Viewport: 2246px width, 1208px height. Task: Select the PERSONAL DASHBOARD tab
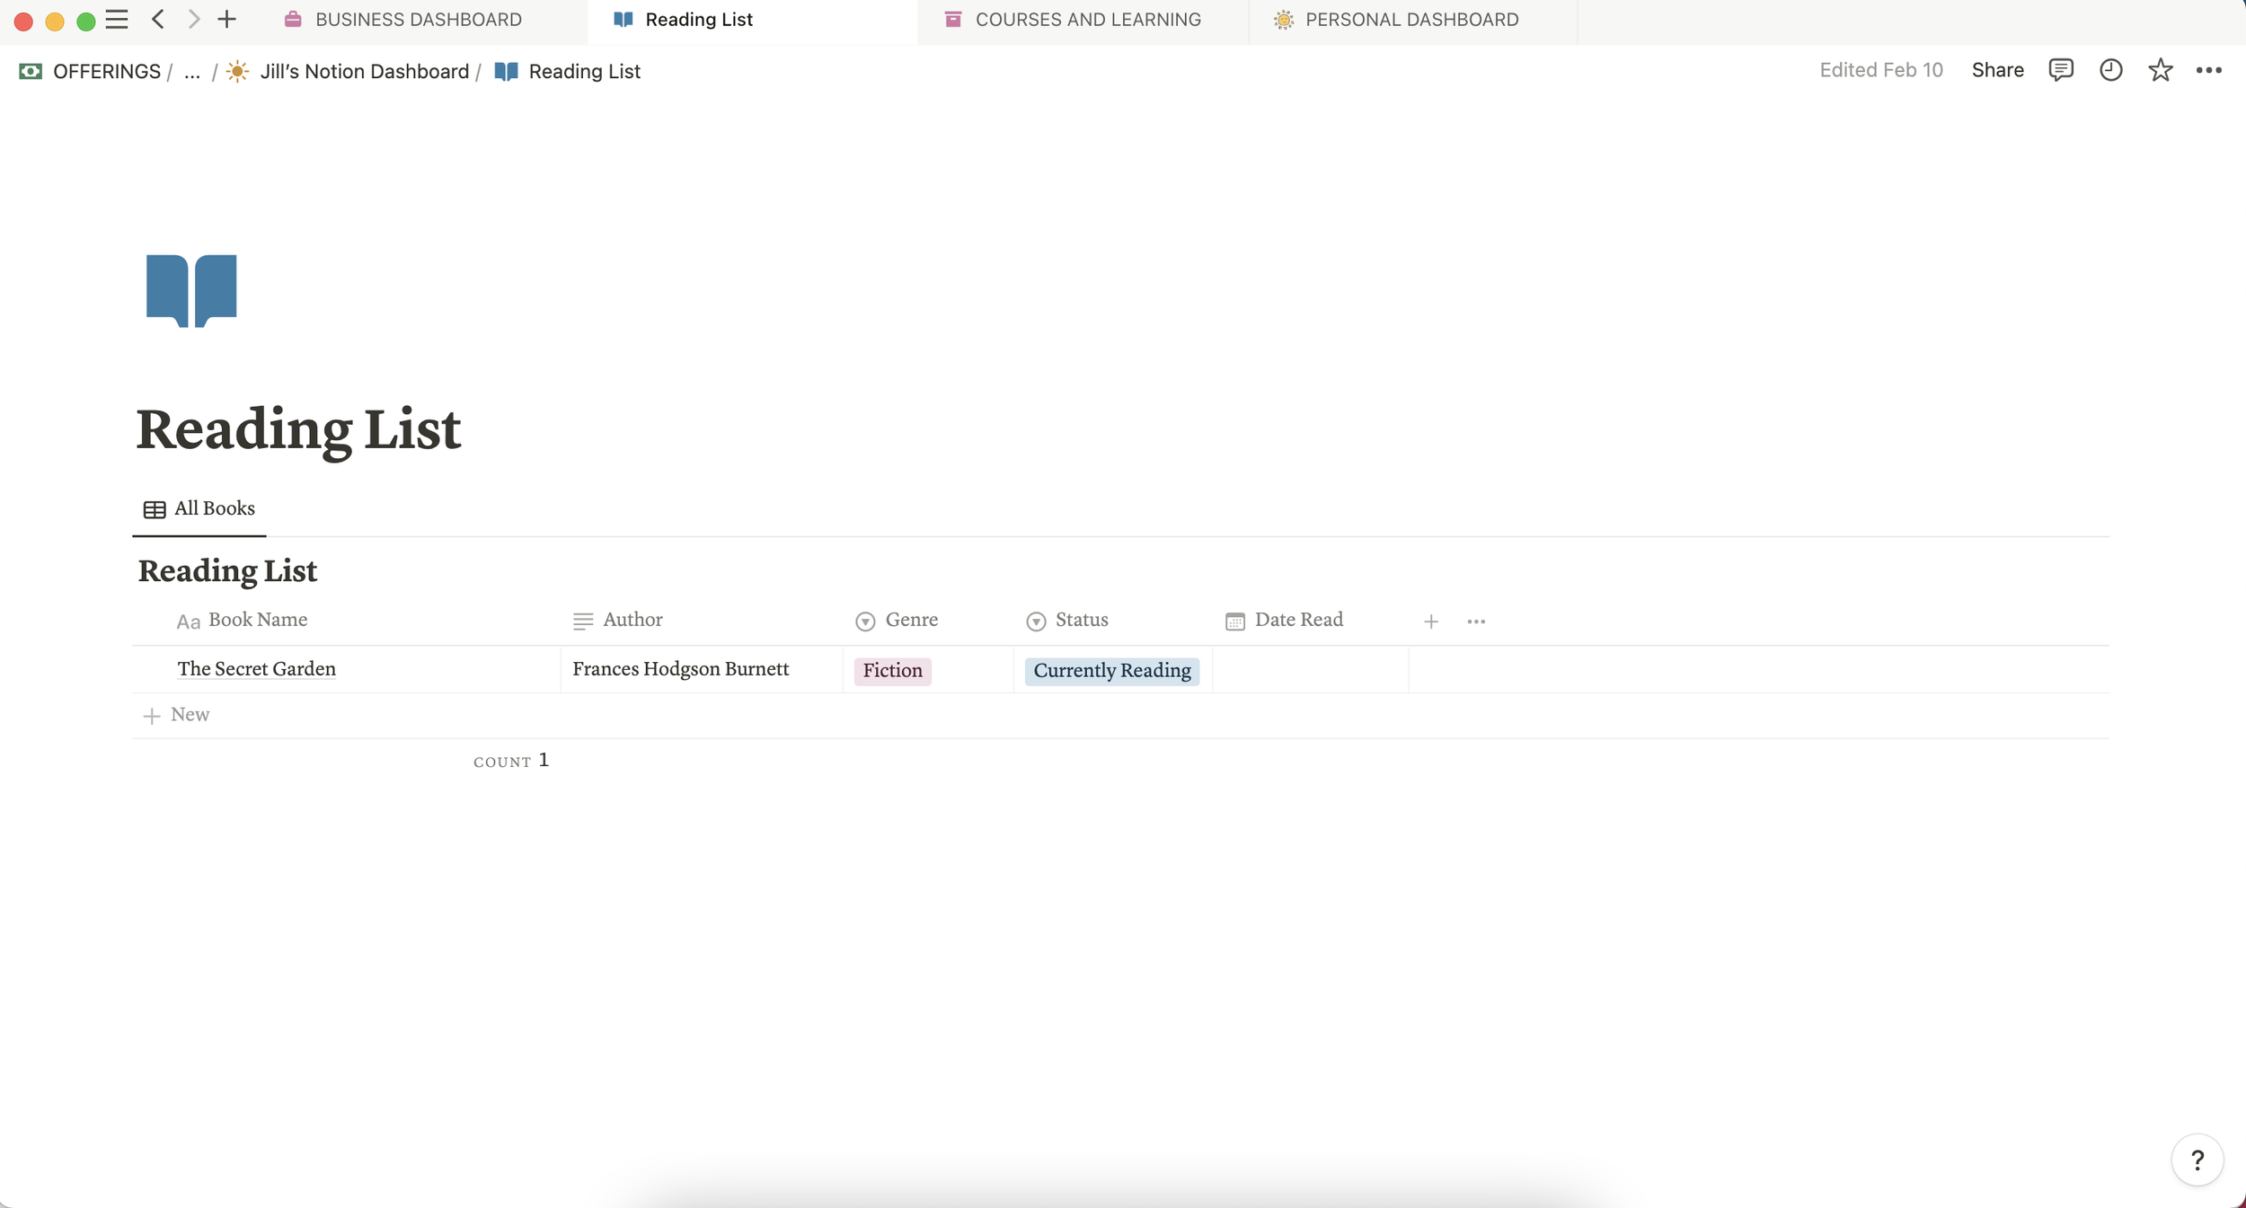point(1410,20)
